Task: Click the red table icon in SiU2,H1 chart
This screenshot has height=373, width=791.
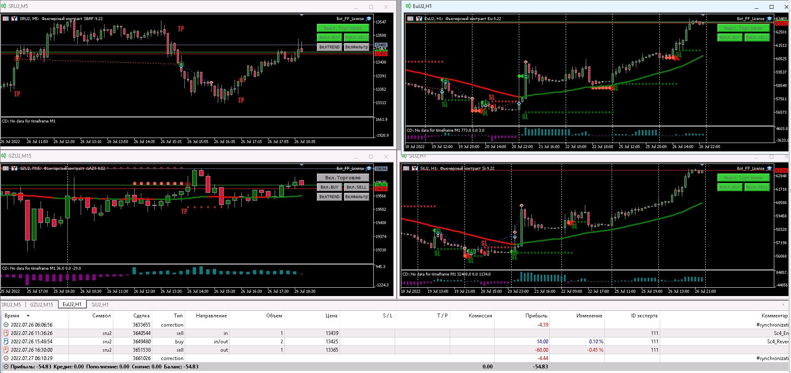Action: point(406,168)
